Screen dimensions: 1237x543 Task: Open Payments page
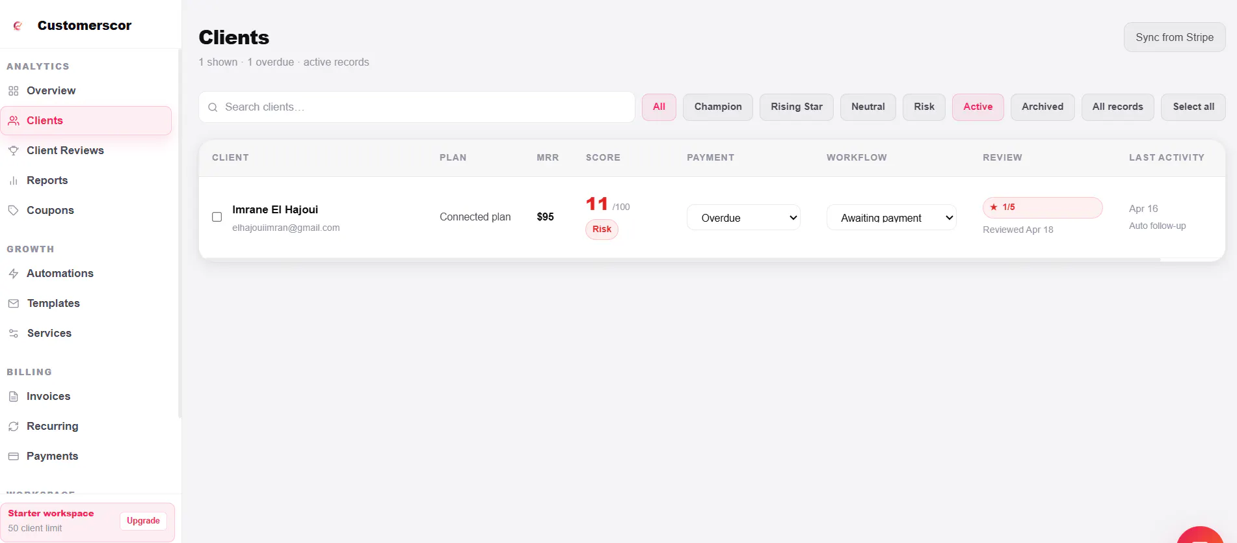pos(86,457)
